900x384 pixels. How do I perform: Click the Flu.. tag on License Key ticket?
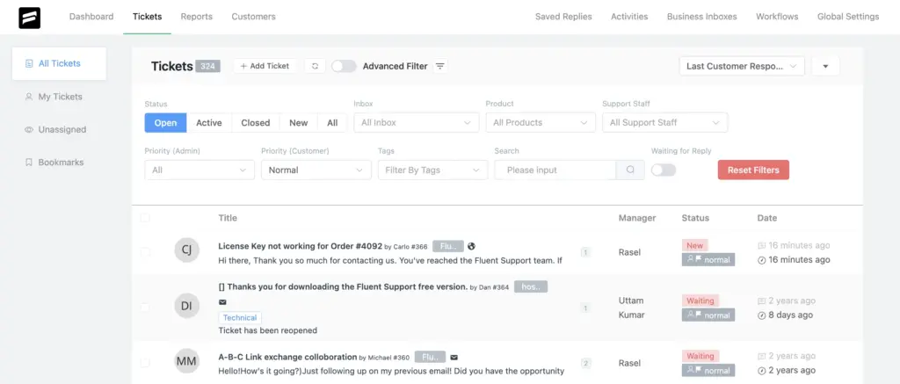(447, 246)
